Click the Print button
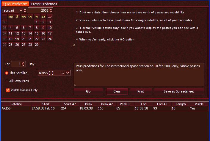This screenshot has width=210, height=141. point(141,91)
